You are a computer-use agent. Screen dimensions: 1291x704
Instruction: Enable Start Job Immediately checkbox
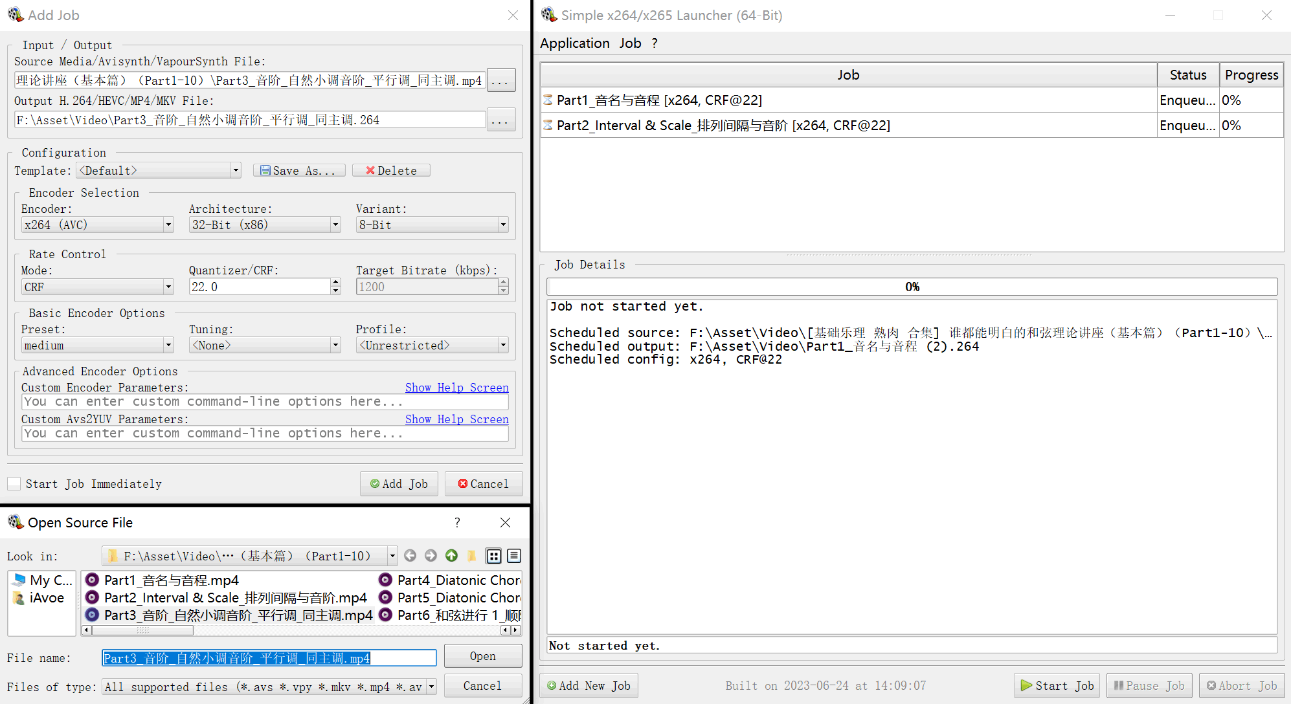point(14,483)
